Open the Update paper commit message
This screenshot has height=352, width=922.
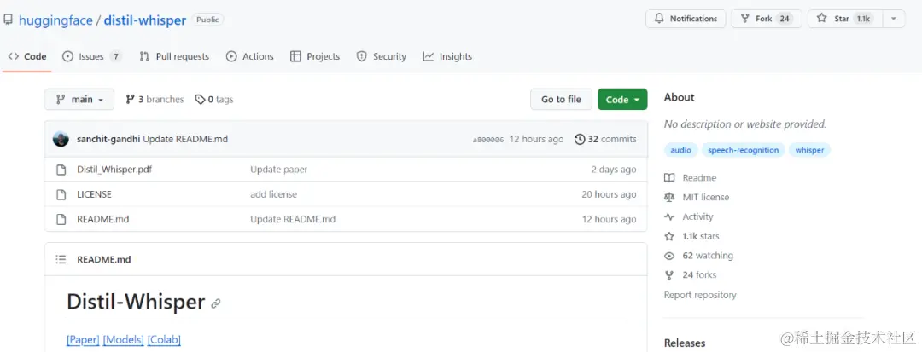(x=278, y=169)
